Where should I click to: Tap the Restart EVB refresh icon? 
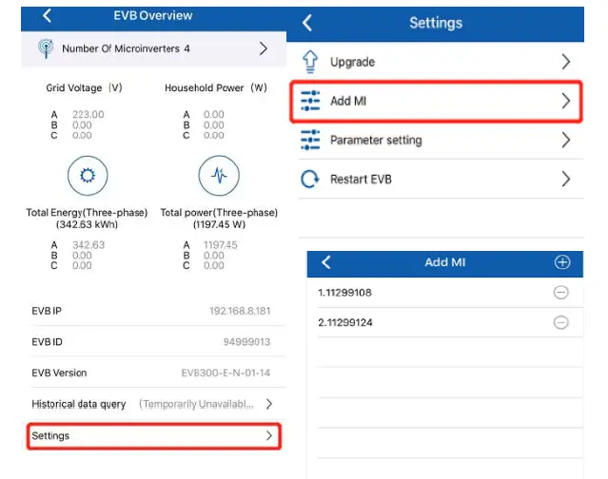310,179
